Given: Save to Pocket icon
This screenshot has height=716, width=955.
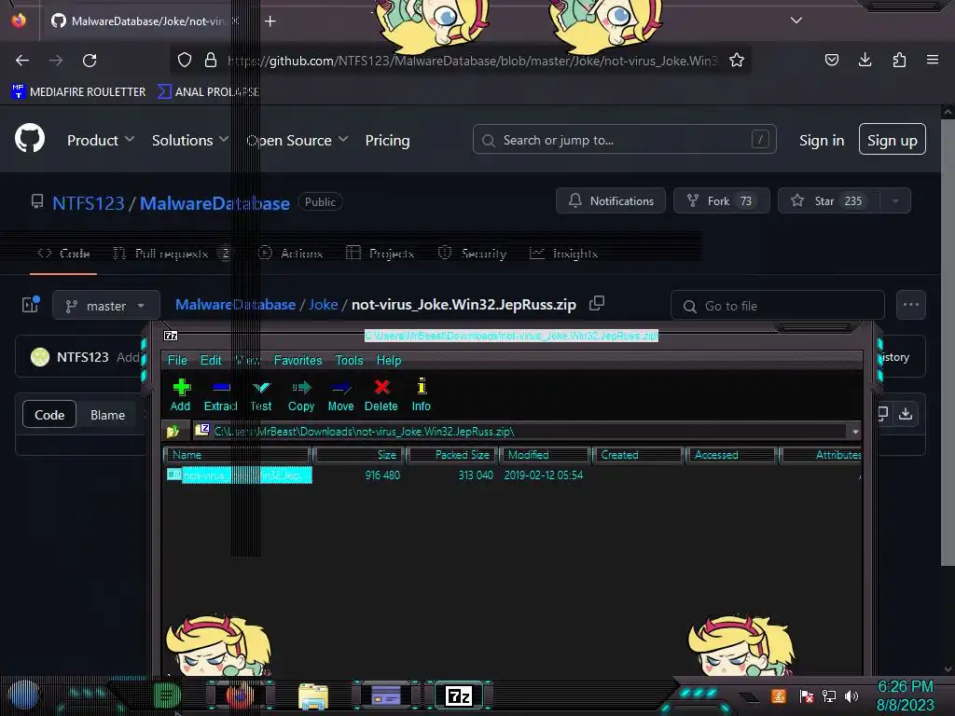Looking at the screenshot, I should click(x=831, y=60).
